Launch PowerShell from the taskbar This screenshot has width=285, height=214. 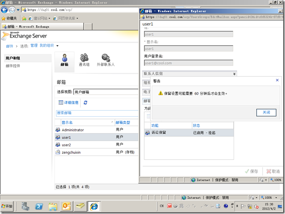[39, 206]
